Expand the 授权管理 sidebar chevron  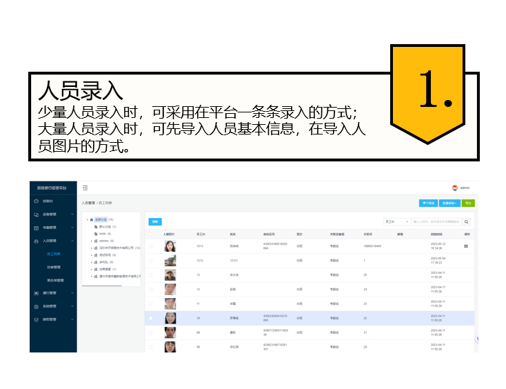click(x=72, y=319)
